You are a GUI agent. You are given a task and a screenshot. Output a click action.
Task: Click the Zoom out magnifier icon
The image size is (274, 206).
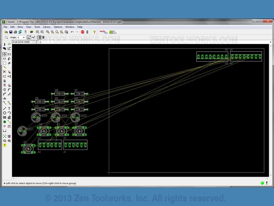coord(57,32)
